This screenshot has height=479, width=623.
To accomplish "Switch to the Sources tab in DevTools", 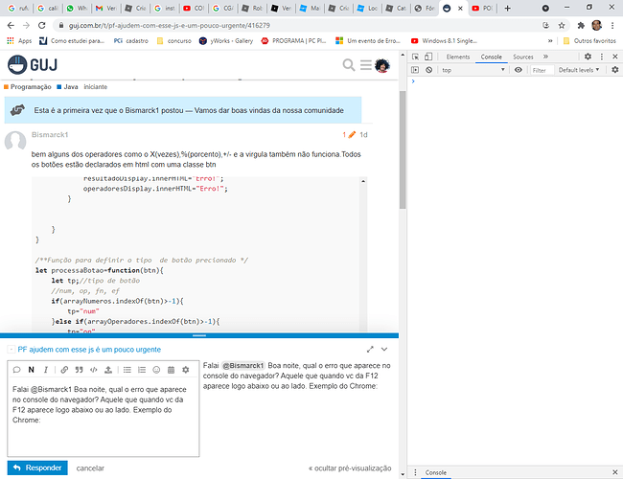I will 523,57.
